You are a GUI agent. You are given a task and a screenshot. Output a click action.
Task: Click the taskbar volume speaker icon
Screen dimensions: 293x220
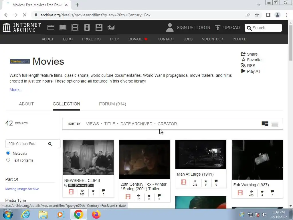264,215
